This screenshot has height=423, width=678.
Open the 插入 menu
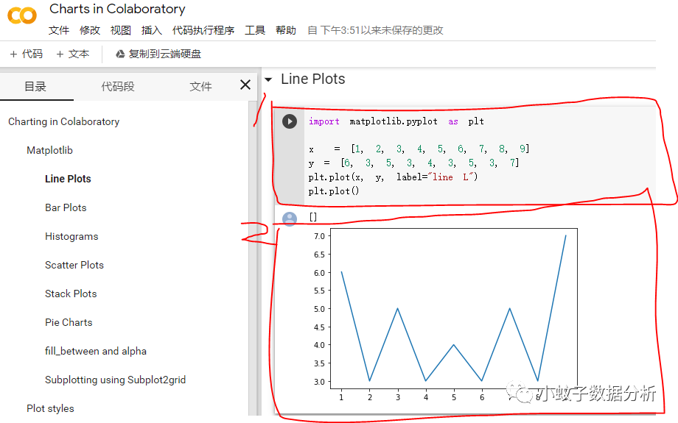[x=152, y=30]
